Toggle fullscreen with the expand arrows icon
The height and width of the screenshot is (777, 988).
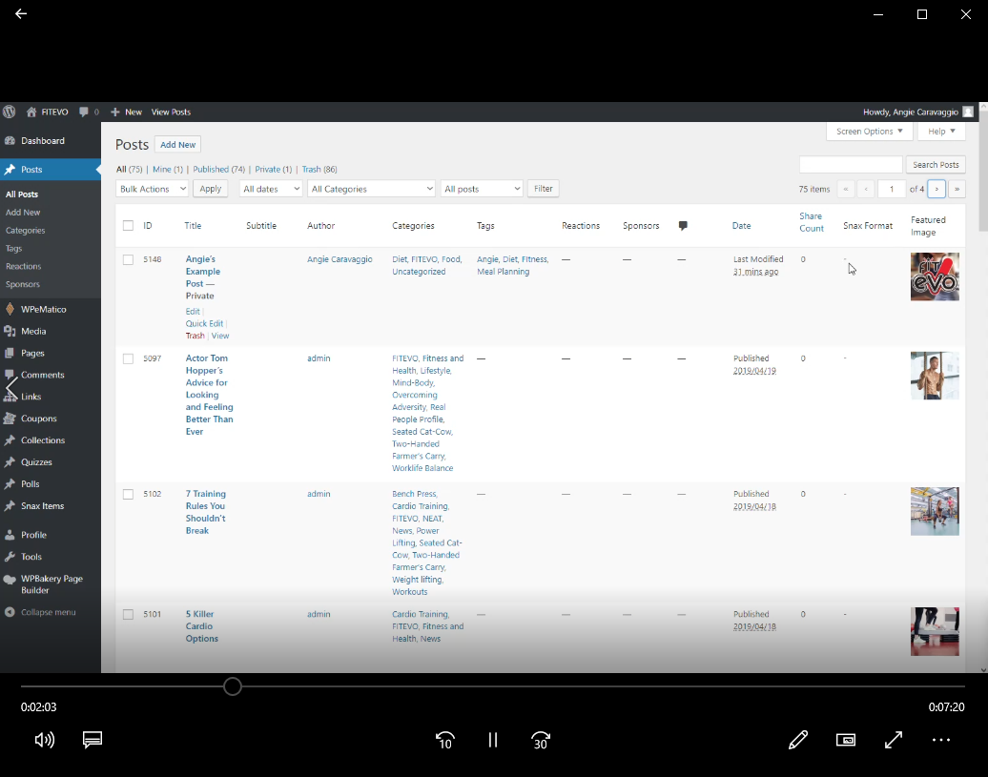tap(894, 740)
